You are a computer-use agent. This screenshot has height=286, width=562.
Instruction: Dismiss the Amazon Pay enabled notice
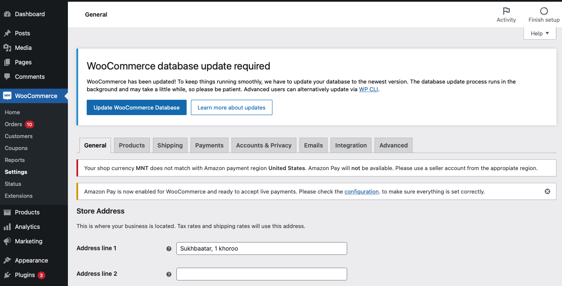(547, 191)
